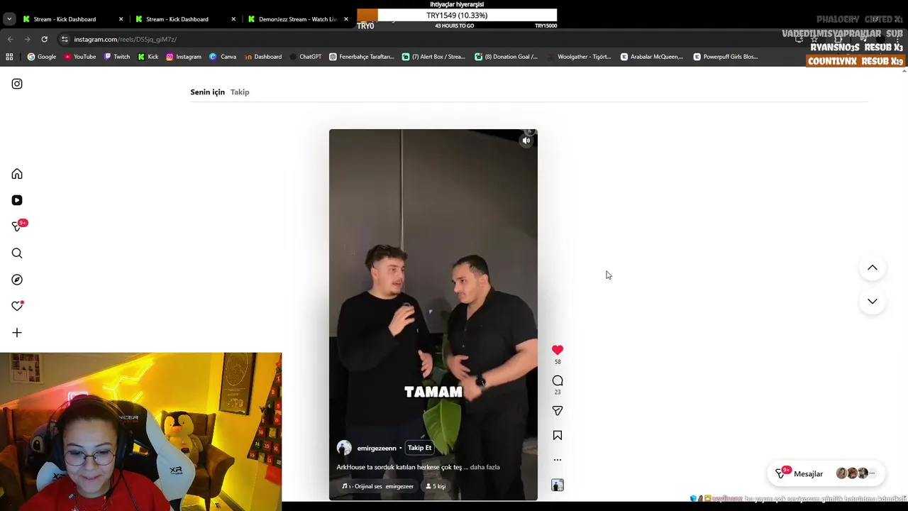Click the Takip Et follow button
This screenshot has width=908, height=511.
coord(419,448)
